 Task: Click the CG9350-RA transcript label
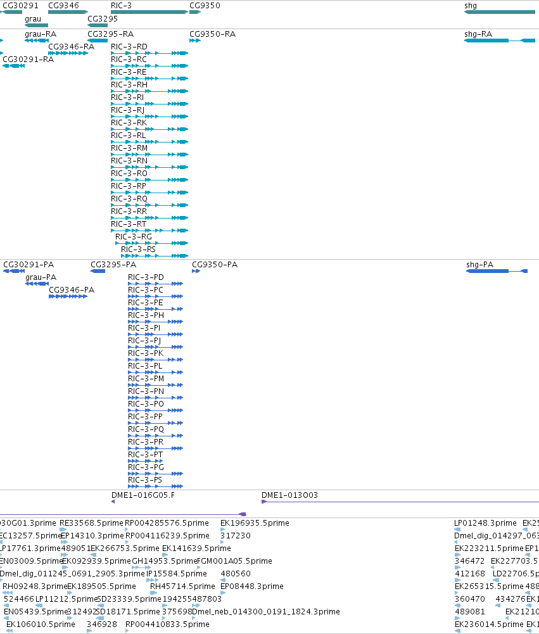[213, 34]
